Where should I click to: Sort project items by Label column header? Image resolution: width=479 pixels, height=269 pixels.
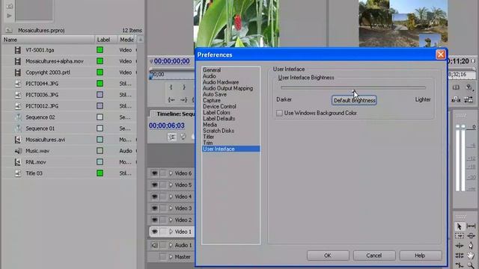pyautogui.click(x=106, y=40)
